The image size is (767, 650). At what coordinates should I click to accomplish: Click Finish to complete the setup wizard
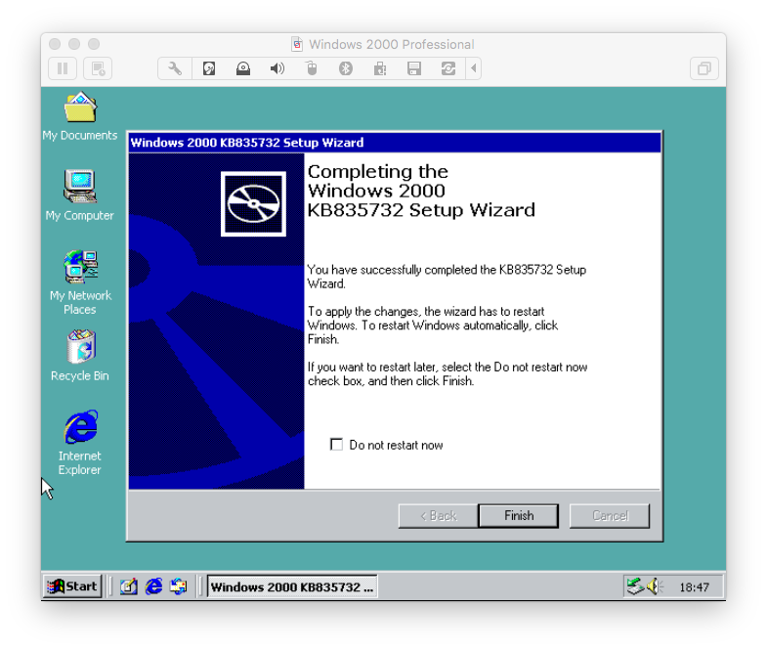pyautogui.click(x=518, y=516)
